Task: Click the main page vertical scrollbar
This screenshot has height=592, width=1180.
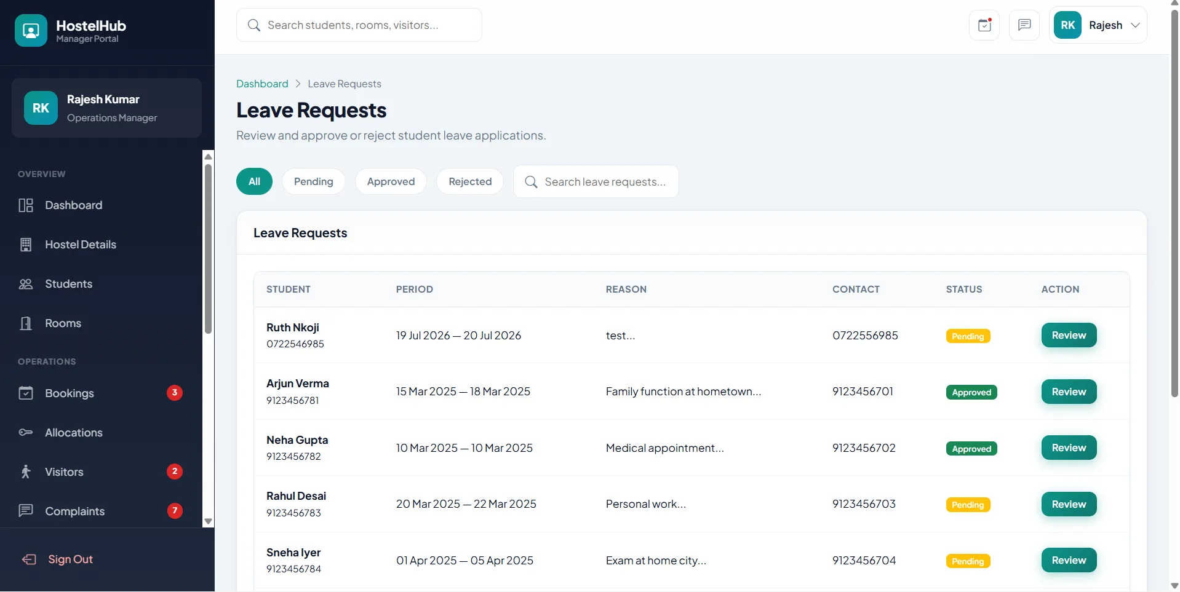Action: pos(1174,203)
